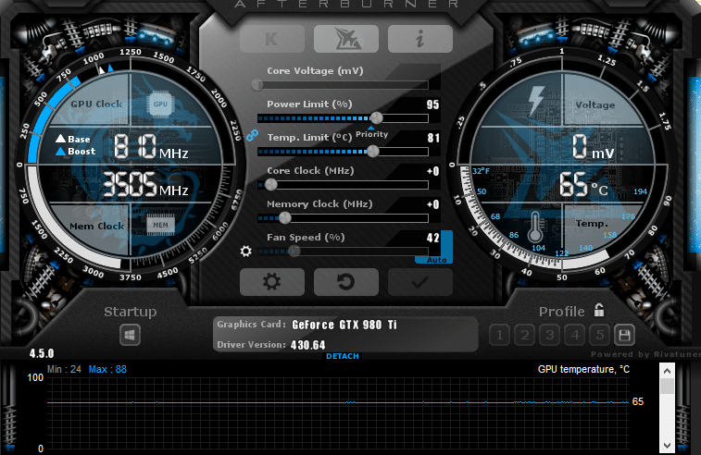Select profile slot 5

click(x=599, y=335)
